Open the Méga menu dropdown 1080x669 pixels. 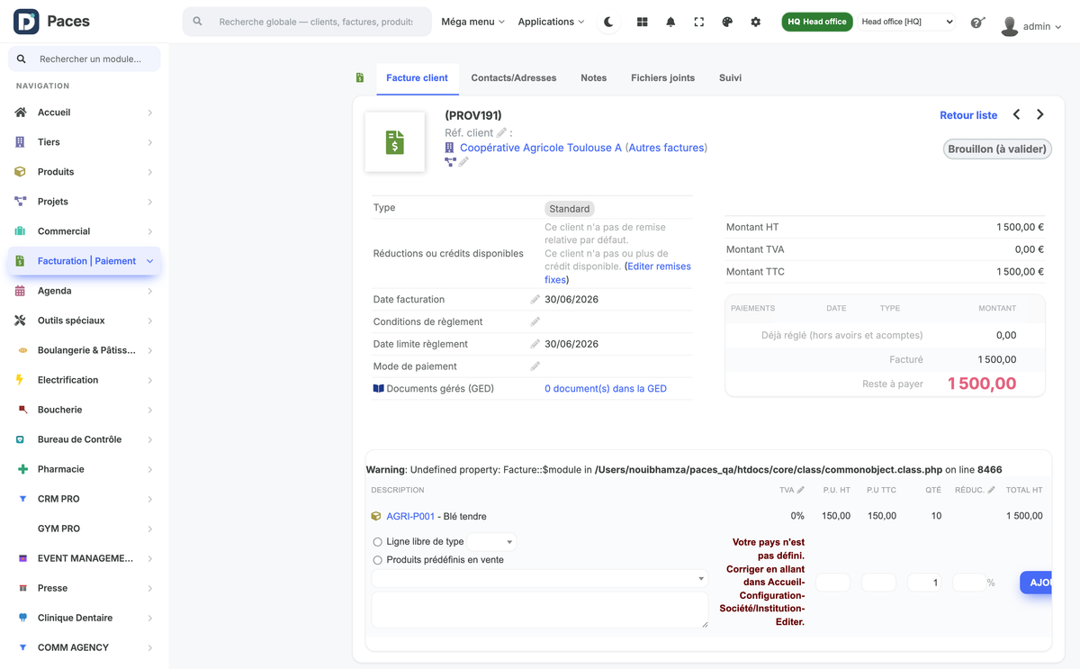click(x=472, y=22)
